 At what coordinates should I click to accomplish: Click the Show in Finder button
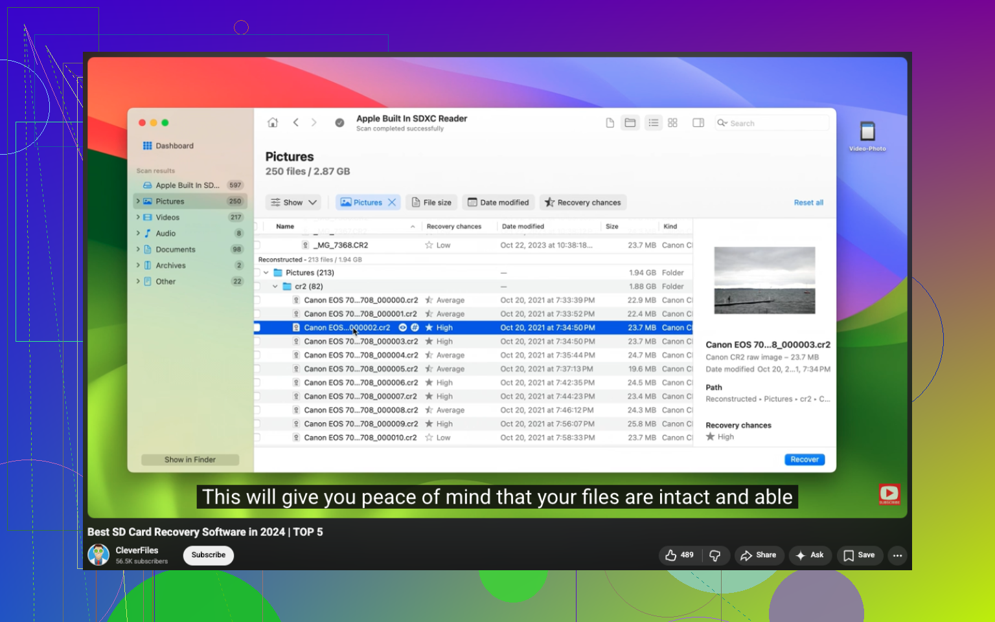(190, 460)
